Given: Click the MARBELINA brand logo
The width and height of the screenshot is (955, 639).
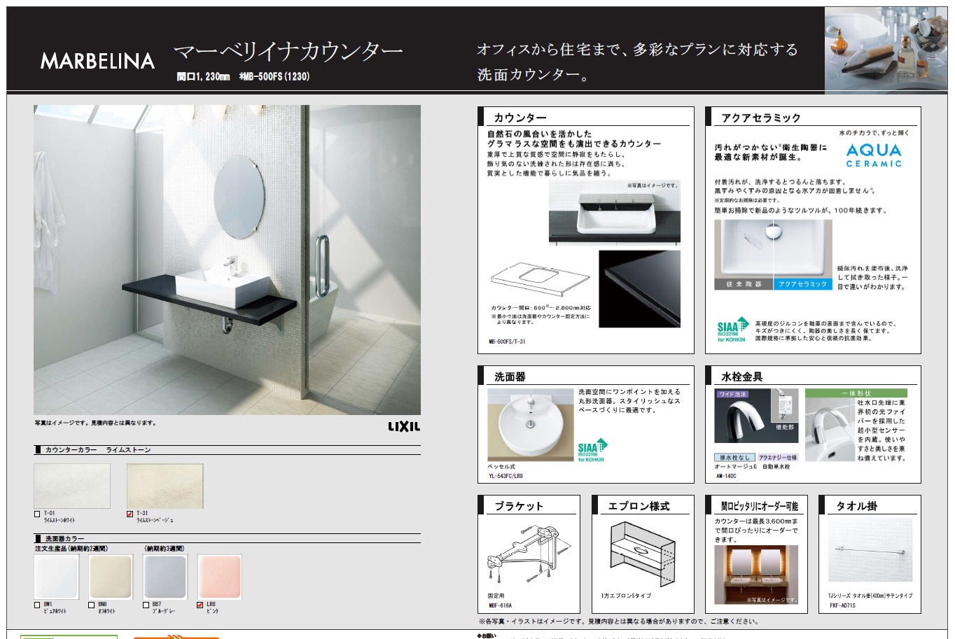Looking at the screenshot, I should (97, 62).
